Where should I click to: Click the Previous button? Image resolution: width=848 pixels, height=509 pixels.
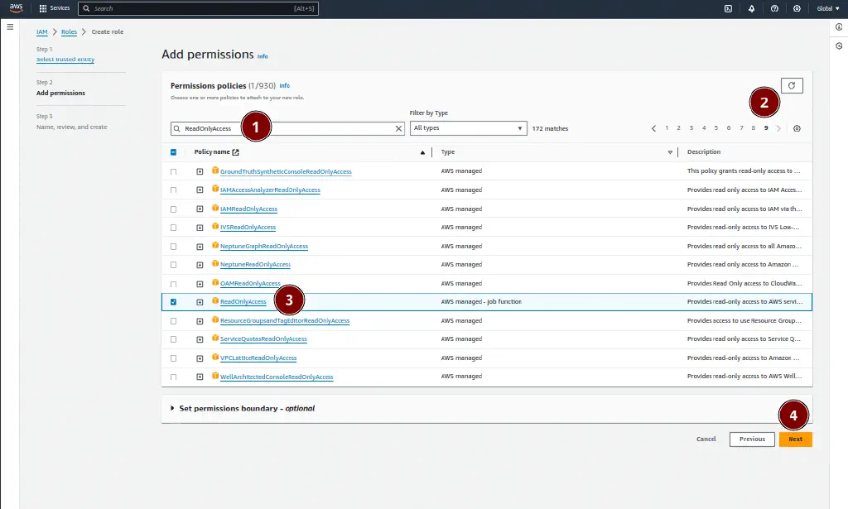752,439
